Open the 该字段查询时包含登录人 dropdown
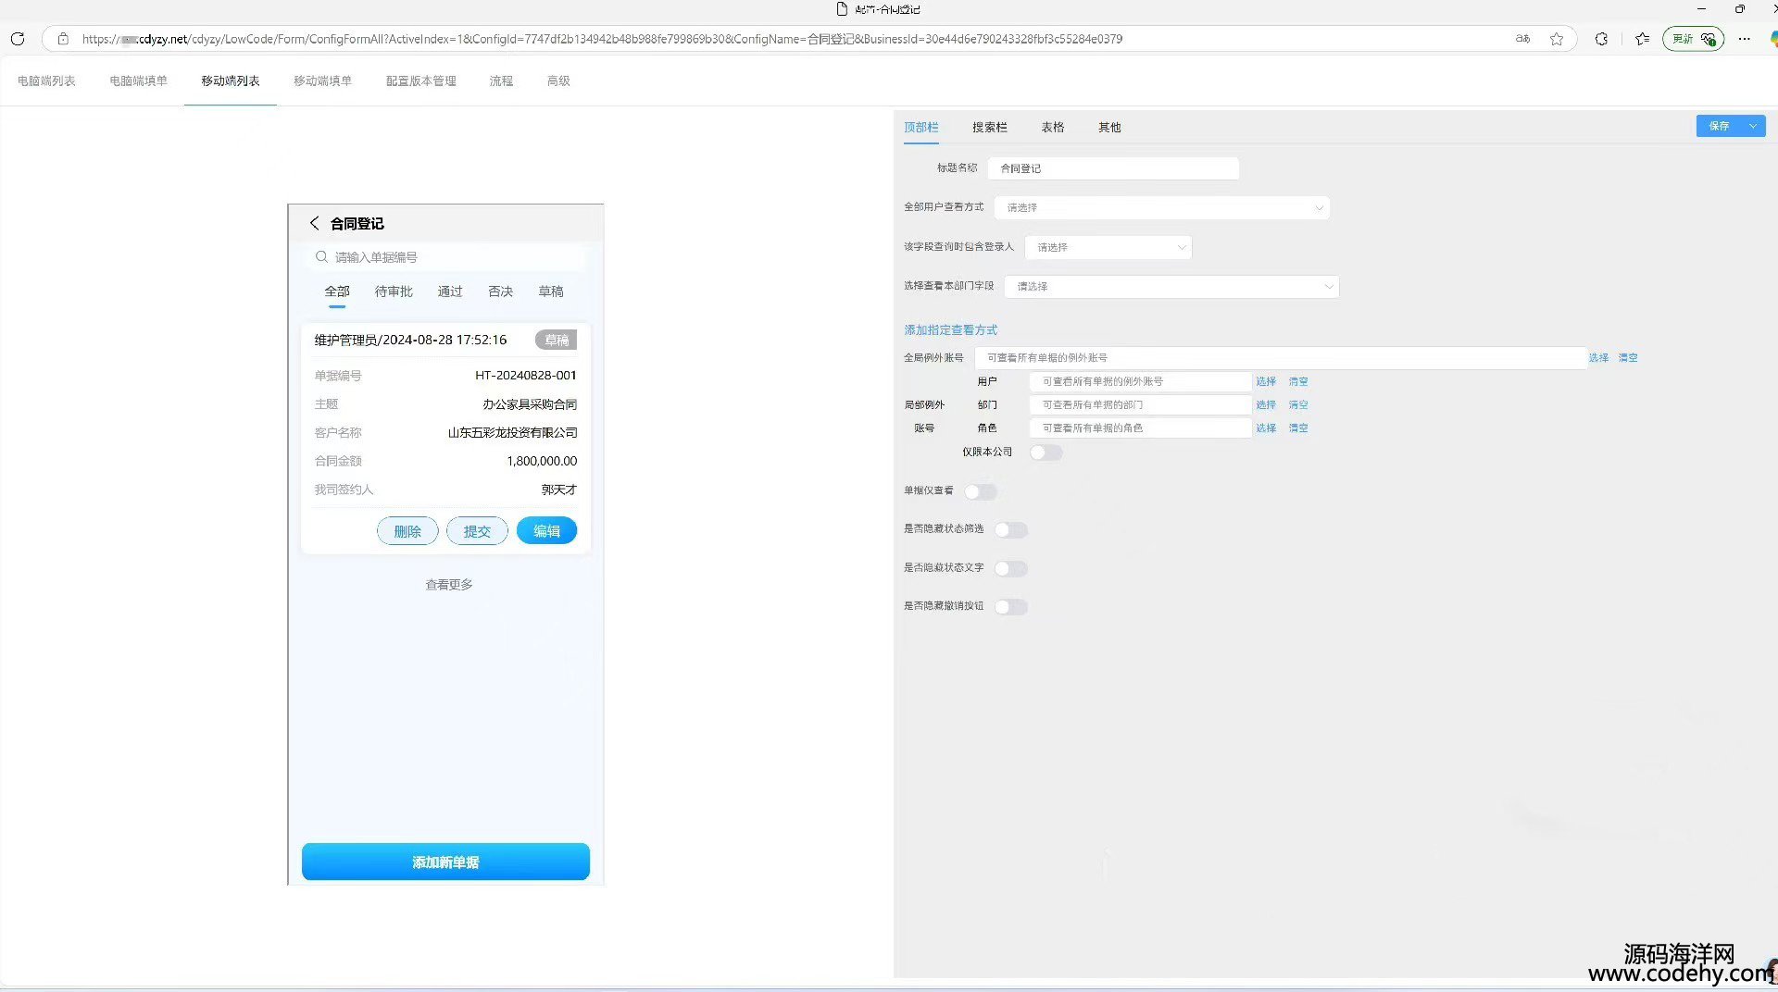Screen dimensions: 1778x992 1108,248
